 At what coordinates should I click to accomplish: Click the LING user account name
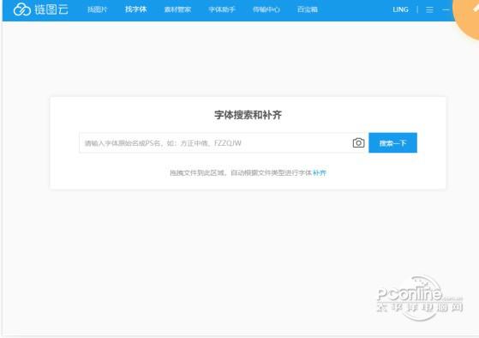pyautogui.click(x=400, y=9)
